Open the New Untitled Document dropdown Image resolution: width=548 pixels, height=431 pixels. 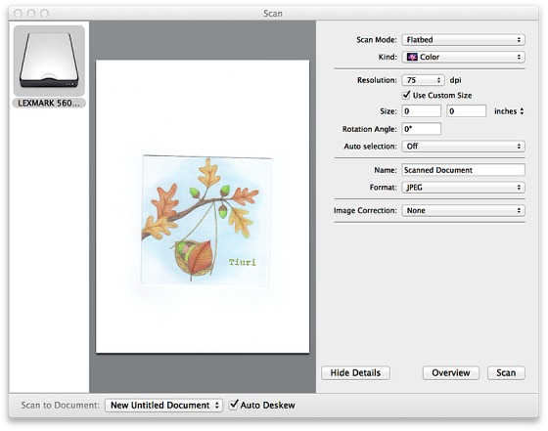163,406
